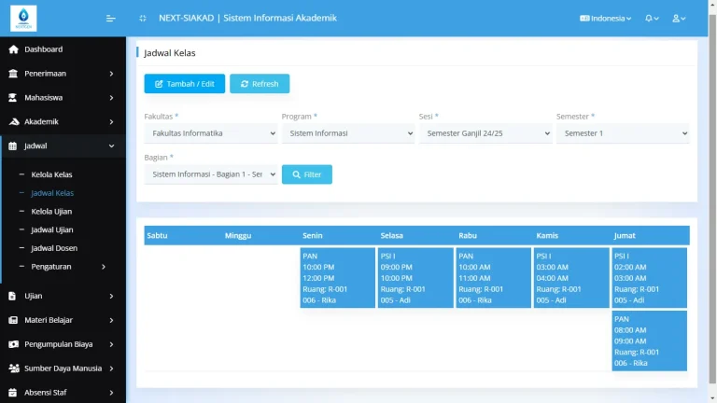This screenshot has height=403, width=717.
Task: Click the hamburger menu toggle icon
Action: click(111, 18)
